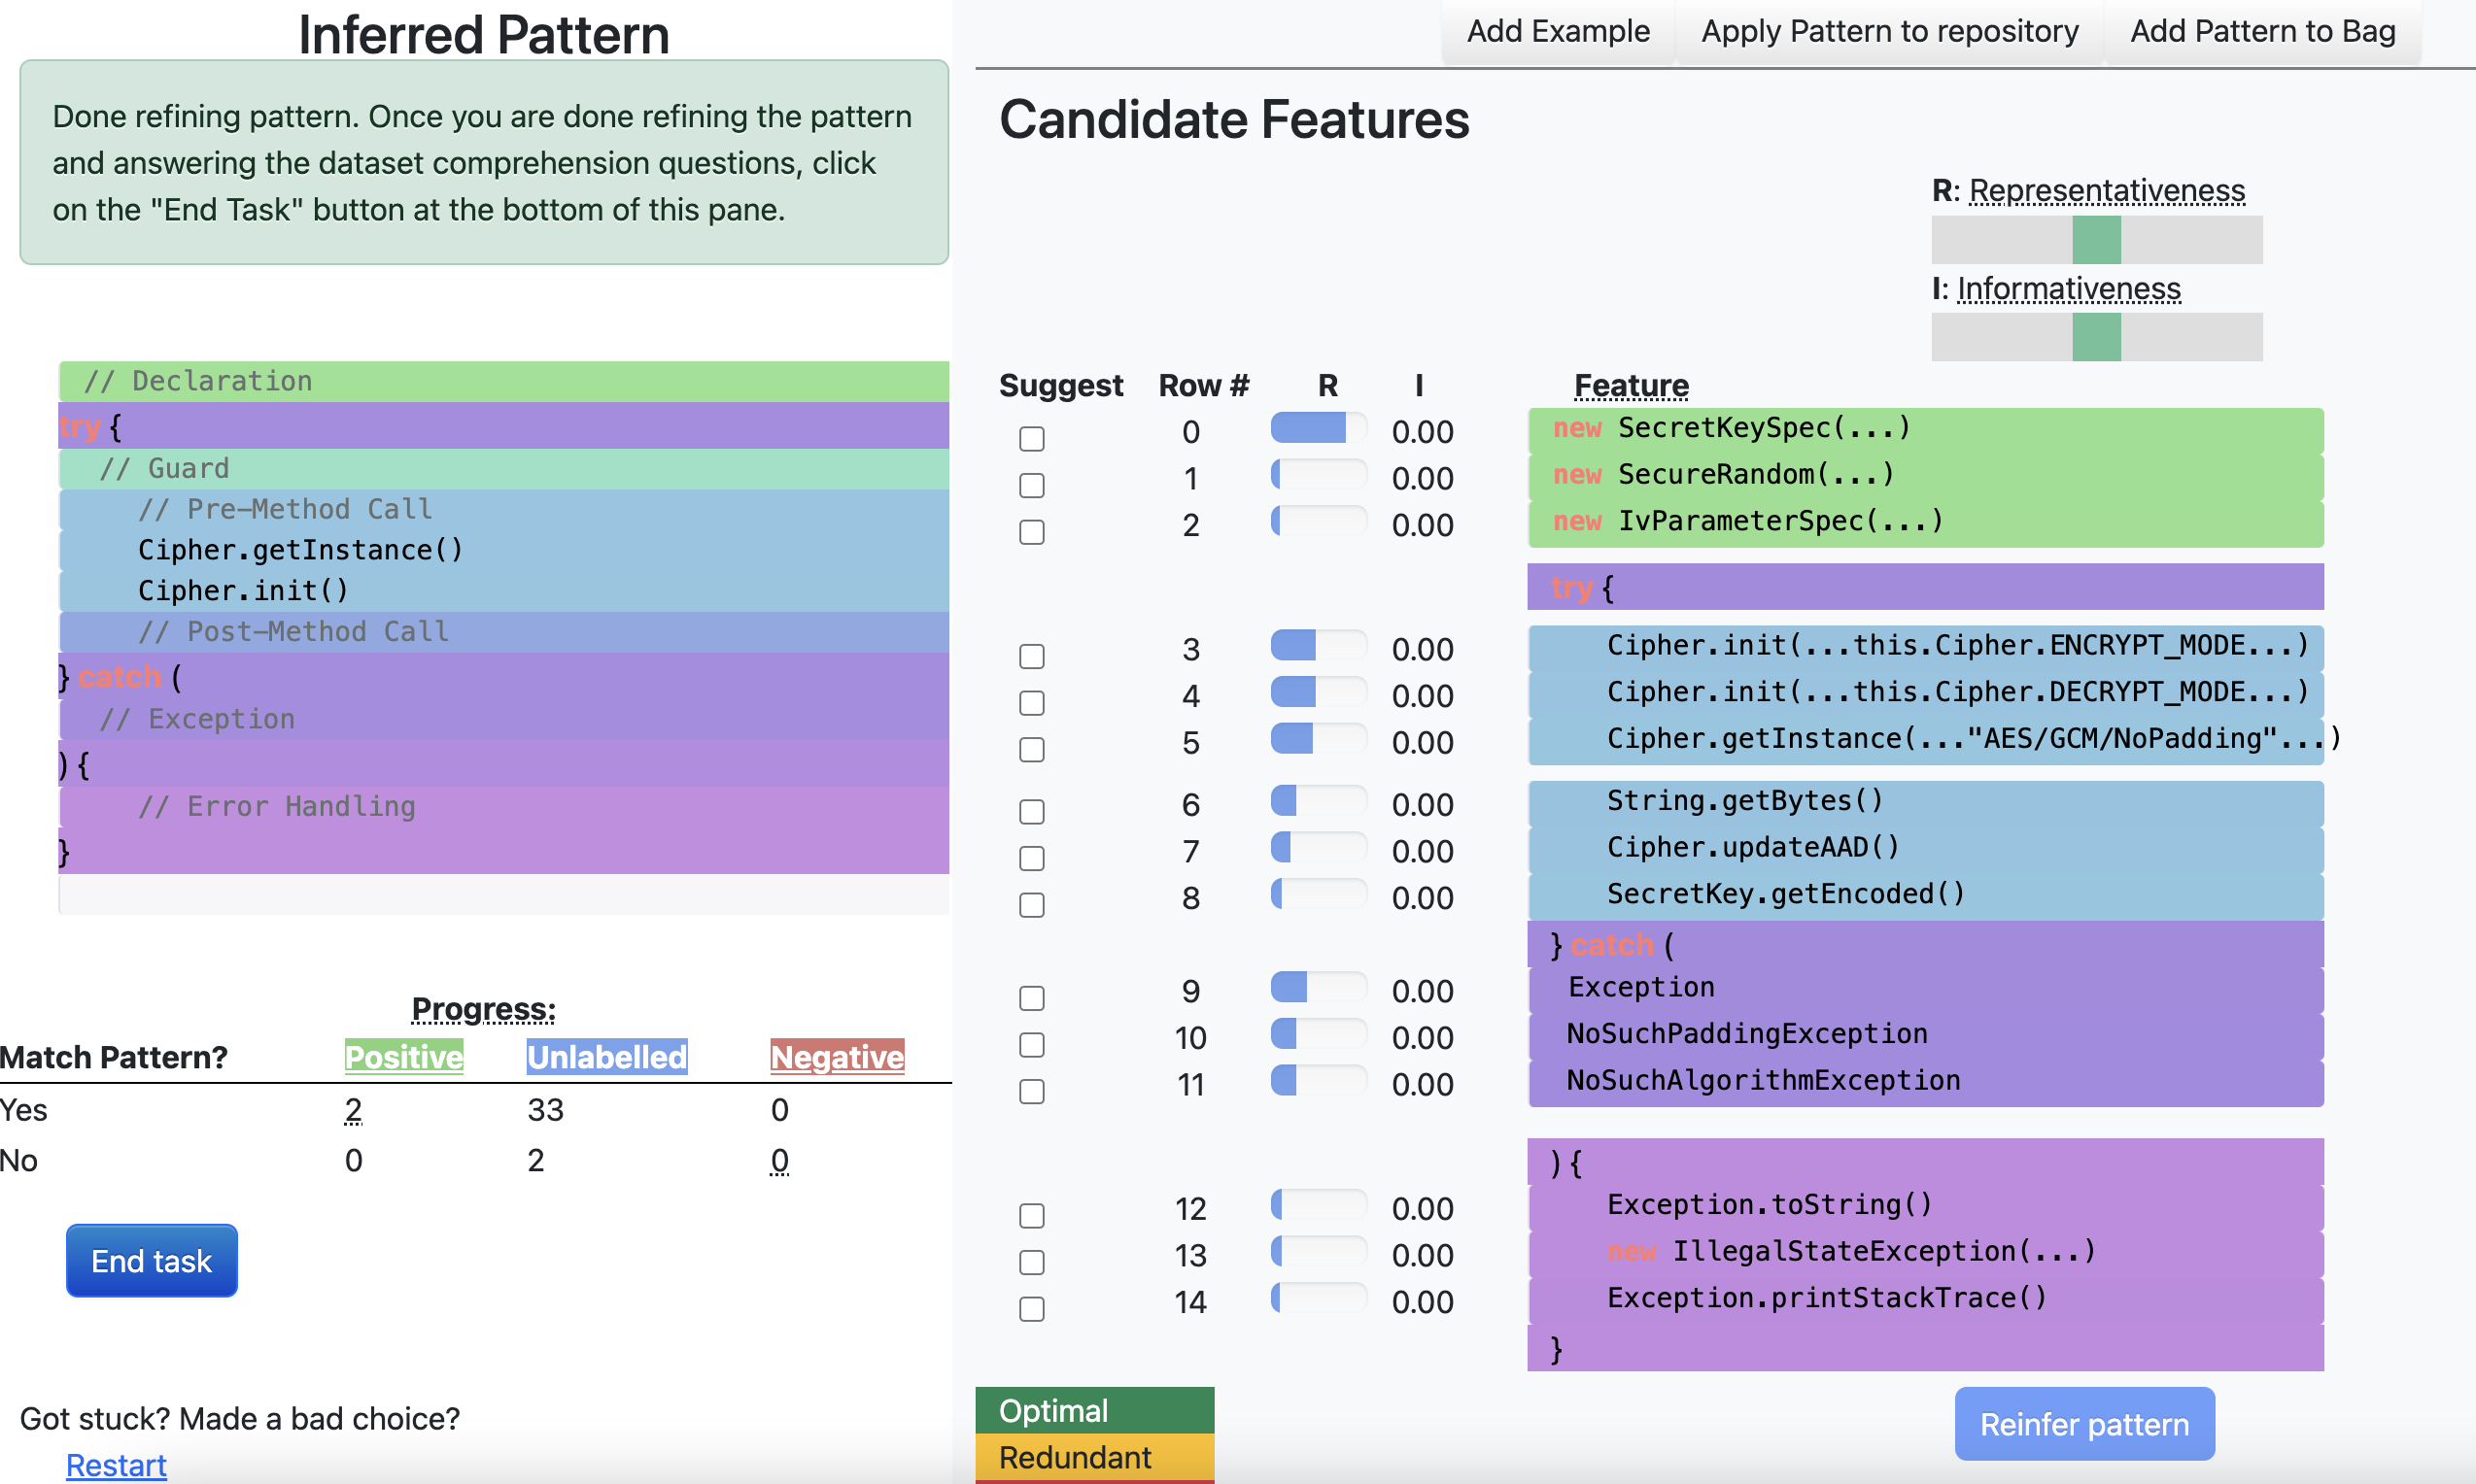
Task: Click the Feature column header
Action: [x=1631, y=386]
